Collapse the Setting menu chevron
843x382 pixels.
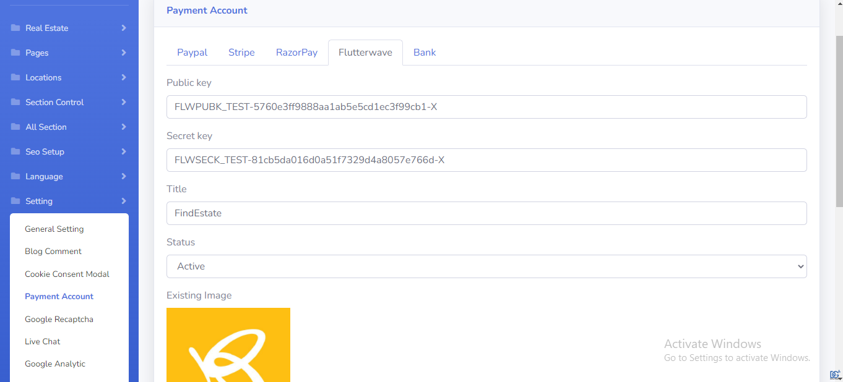124,201
